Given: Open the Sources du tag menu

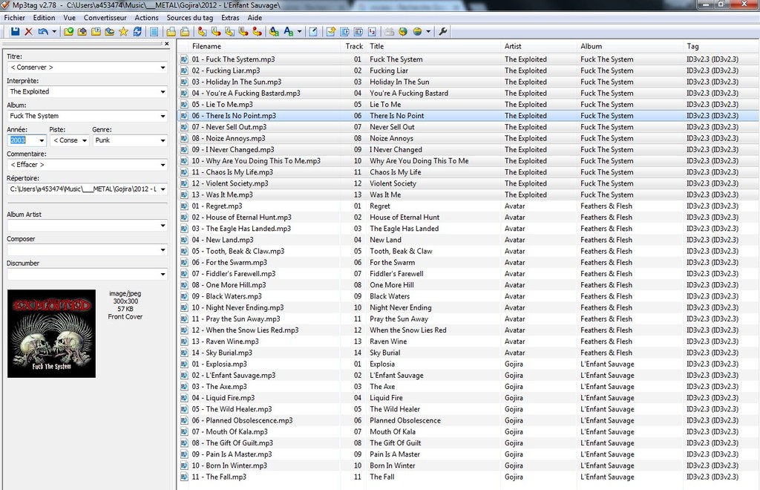Looking at the screenshot, I should (x=190, y=18).
